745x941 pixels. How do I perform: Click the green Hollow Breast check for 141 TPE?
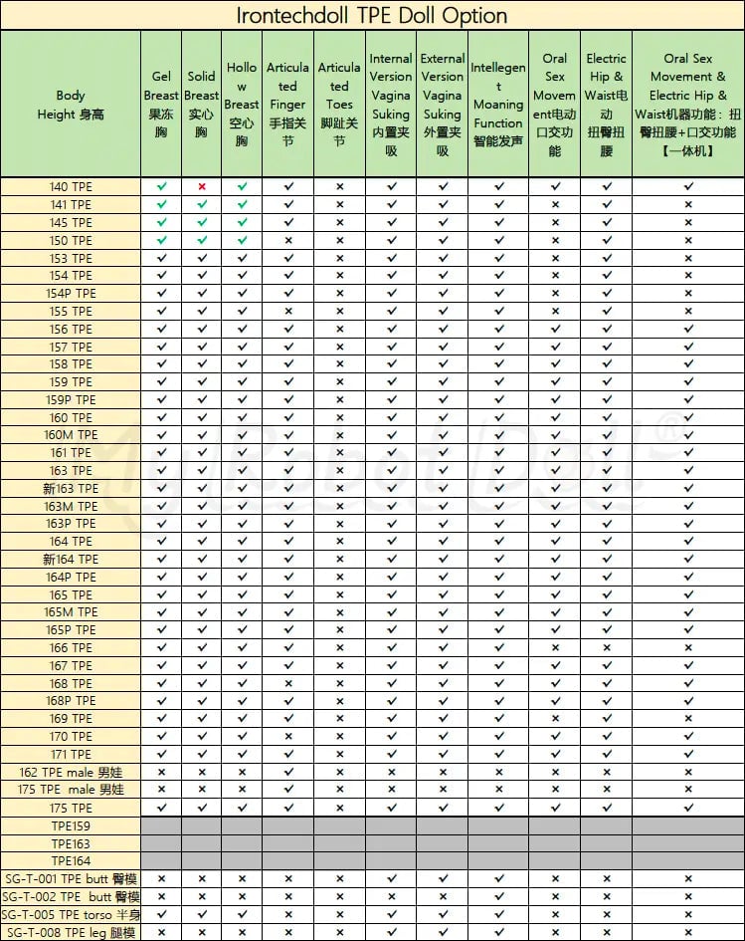click(242, 204)
